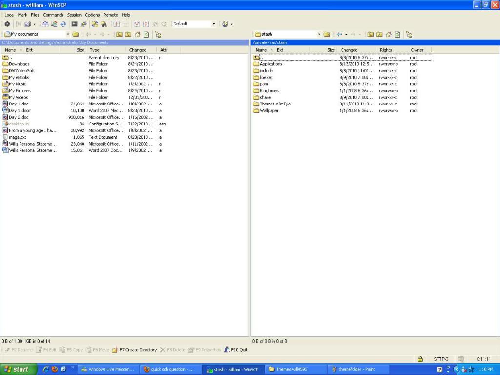
Task: Open the Default transfer settings drop-down
Action: pyautogui.click(x=214, y=24)
